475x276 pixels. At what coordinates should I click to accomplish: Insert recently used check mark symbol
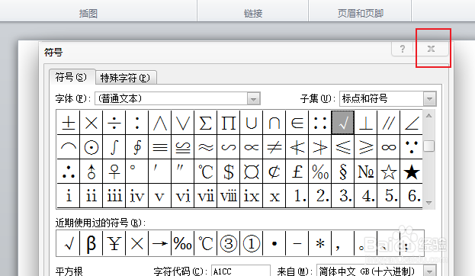pos(69,243)
